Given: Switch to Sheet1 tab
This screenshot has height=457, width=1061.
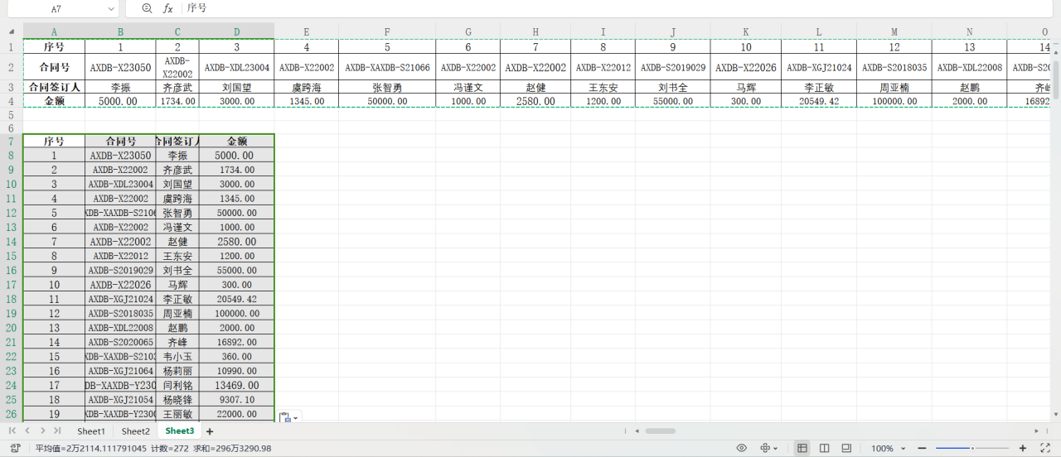Looking at the screenshot, I should (91, 431).
